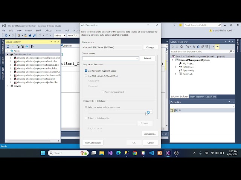Open Microsoft Edge from the taskbar
The width and height of the screenshot is (241, 180).
pos(118,153)
